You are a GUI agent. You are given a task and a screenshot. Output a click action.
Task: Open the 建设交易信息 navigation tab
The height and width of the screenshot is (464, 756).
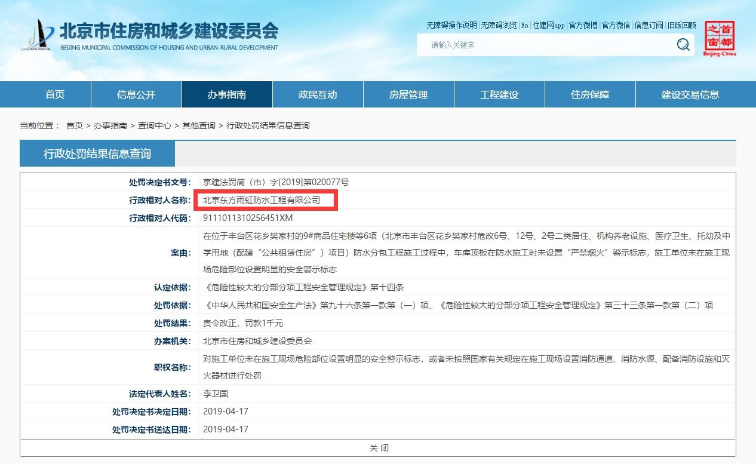point(690,94)
